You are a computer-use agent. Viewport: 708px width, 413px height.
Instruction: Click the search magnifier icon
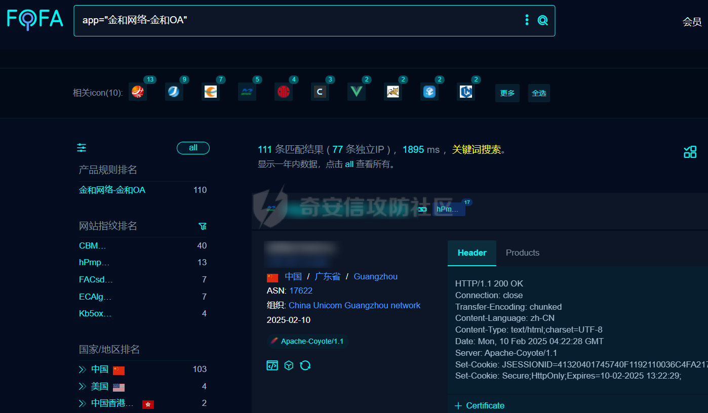[542, 20]
